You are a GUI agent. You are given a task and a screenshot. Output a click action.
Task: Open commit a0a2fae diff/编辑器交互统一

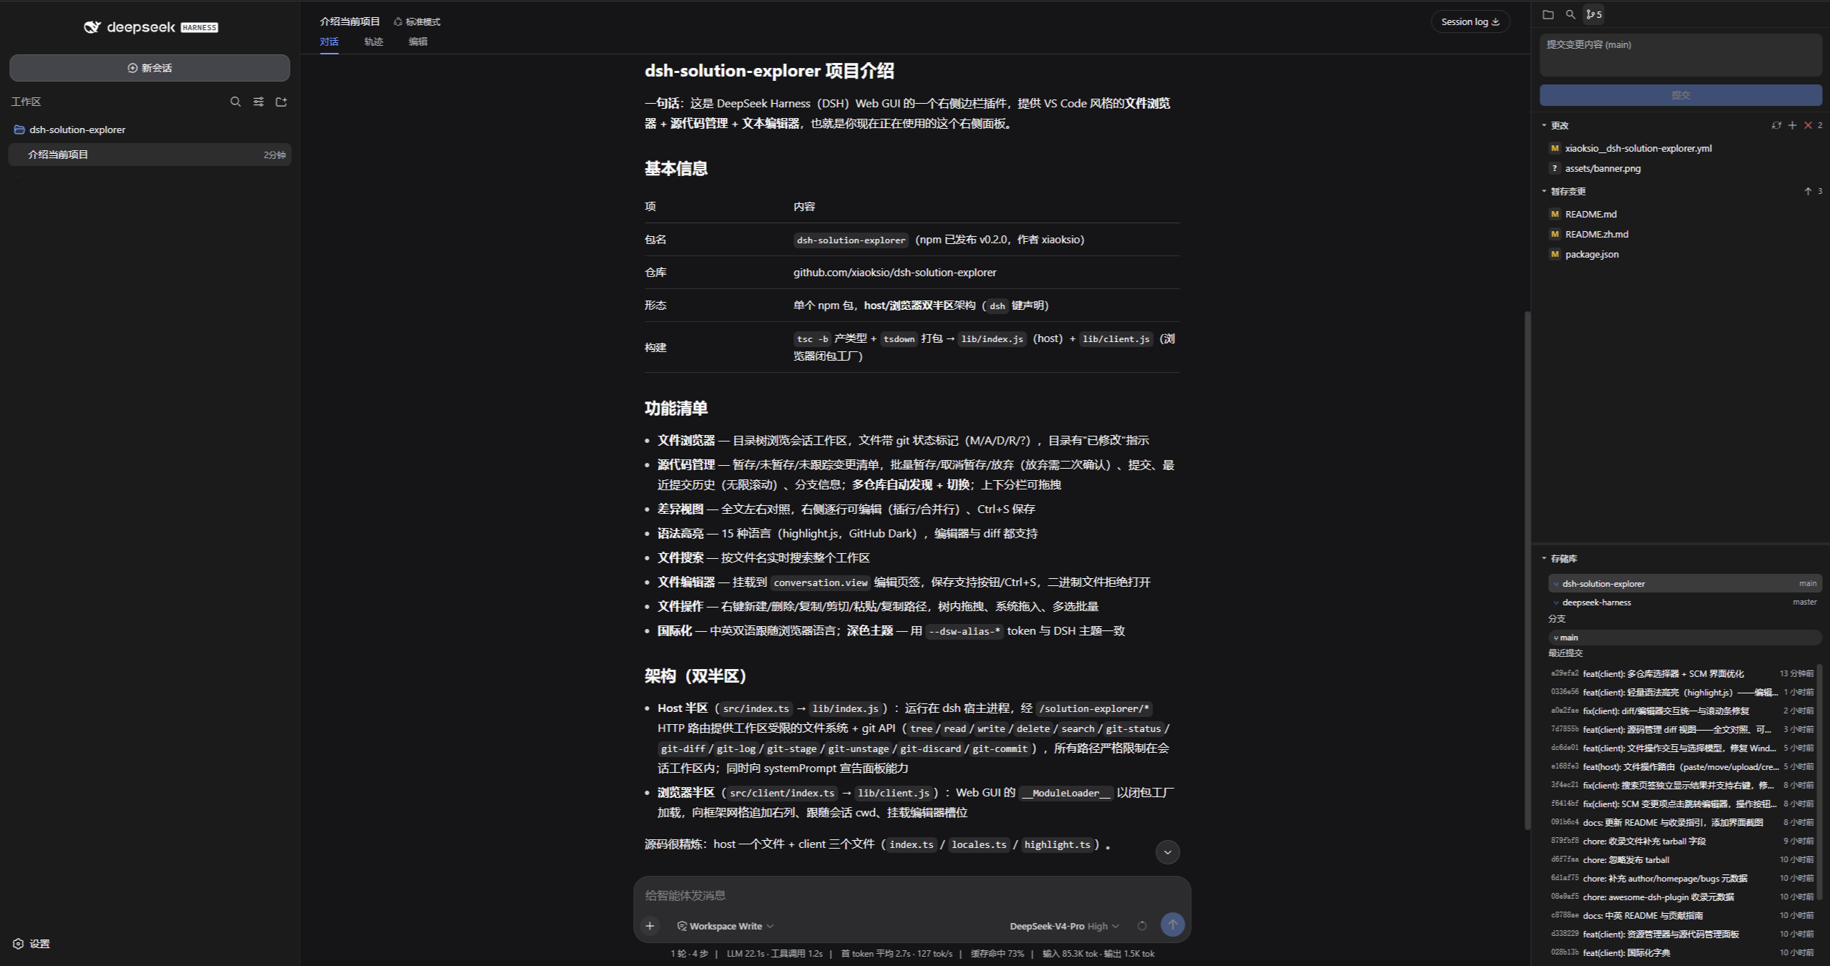[x=1682, y=711]
